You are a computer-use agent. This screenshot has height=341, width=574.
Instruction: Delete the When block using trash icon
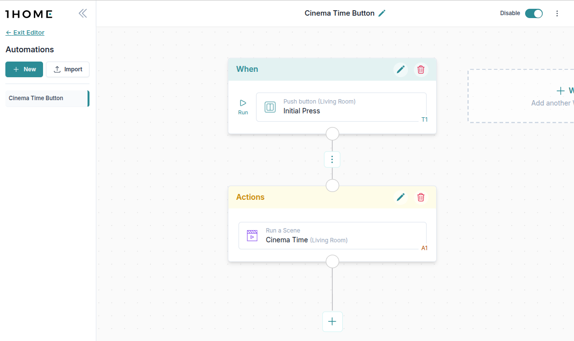tap(420, 69)
